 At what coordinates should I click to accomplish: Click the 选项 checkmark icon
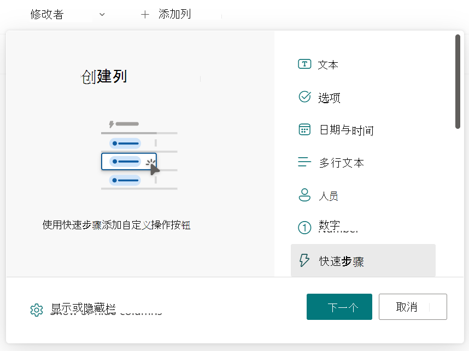click(x=304, y=97)
